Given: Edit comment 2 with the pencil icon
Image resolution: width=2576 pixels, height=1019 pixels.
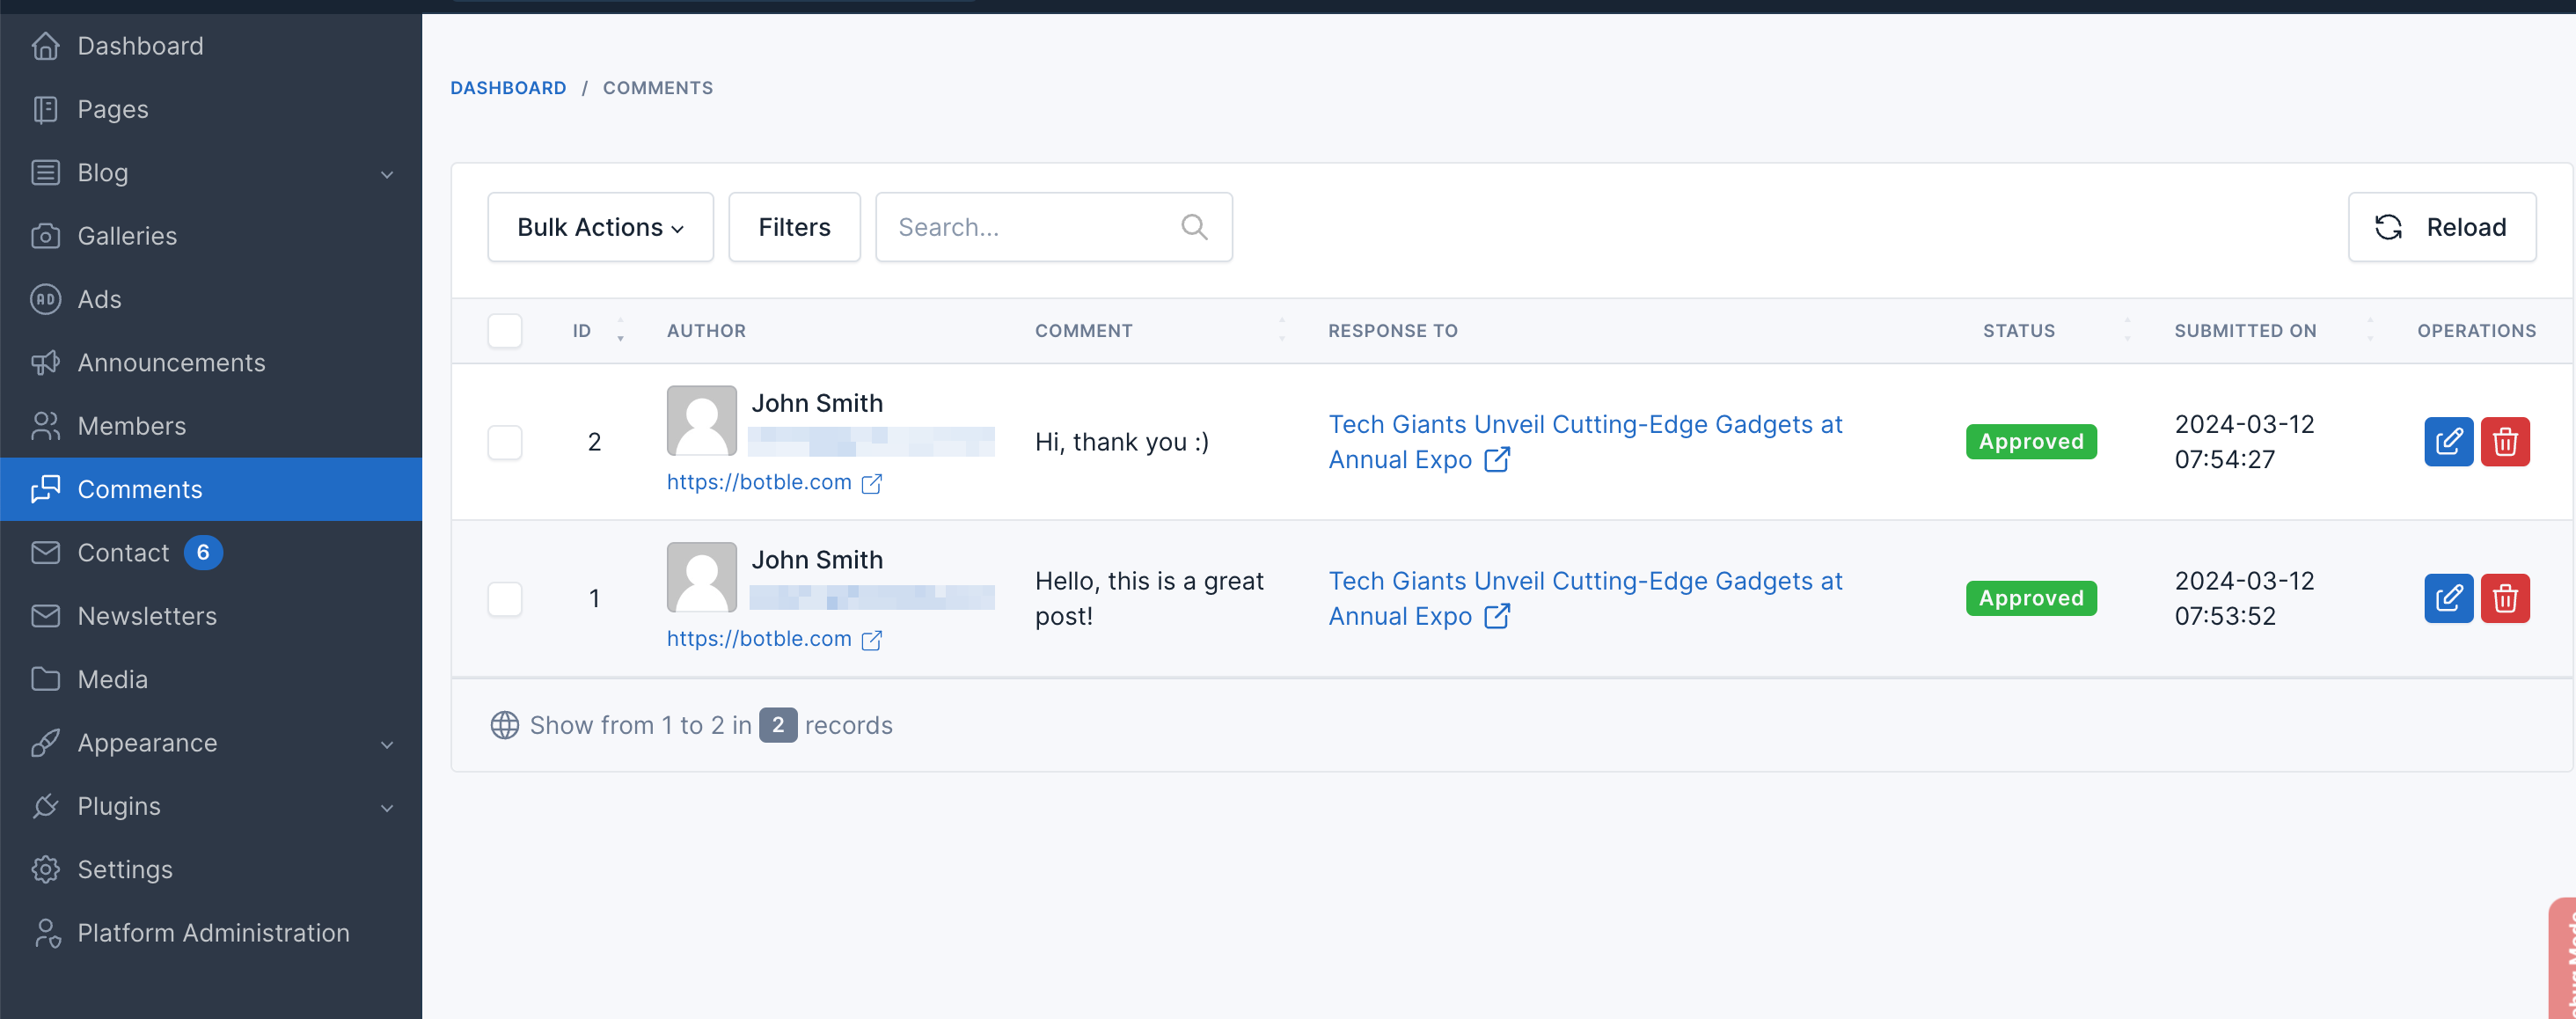Looking at the screenshot, I should click(x=2448, y=441).
